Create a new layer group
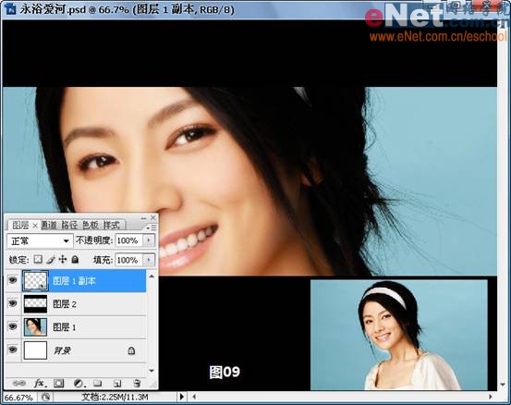Screen dimensions: 511x405 [x=97, y=383]
